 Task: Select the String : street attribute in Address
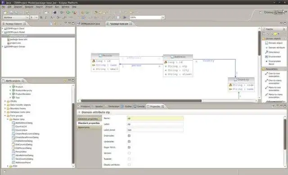[x=178, y=74]
